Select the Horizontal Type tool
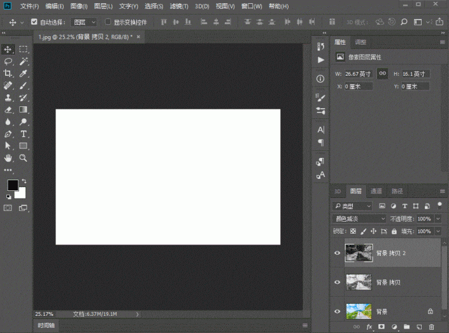 click(x=24, y=134)
